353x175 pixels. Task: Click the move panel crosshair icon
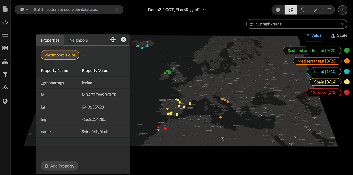coord(113,40)
